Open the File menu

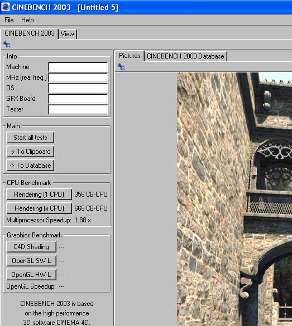(x=9, y=20)
